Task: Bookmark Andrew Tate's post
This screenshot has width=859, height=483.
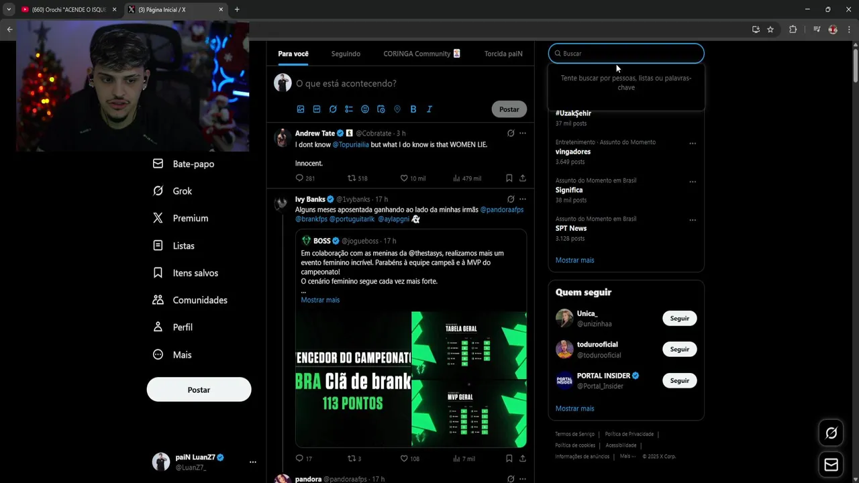Action: (509, 178)
